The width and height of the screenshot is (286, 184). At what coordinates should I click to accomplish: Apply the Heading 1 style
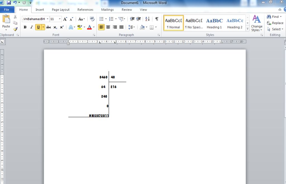click(214, 23)
